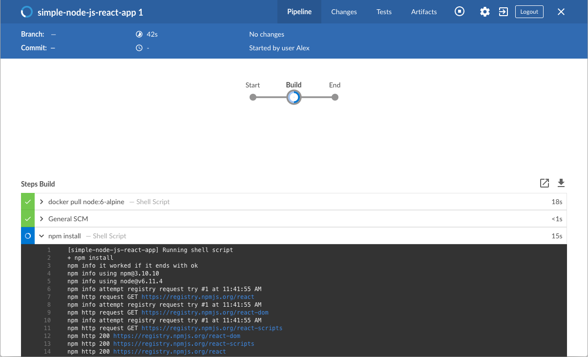Image resolution: width=588 pixels, height=357 pixels.
Task: Go to the Artifacts tab
Action: (424, 12)
